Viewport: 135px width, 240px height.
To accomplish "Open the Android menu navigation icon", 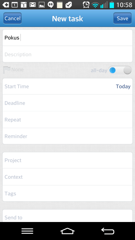I will (x=27, y=231).
